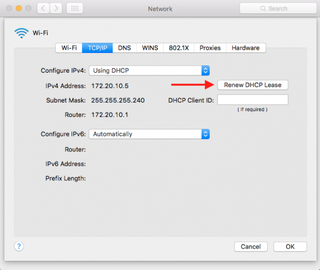Click the Network window title
This screenshot has height=270, width=320.
[160, 9]
